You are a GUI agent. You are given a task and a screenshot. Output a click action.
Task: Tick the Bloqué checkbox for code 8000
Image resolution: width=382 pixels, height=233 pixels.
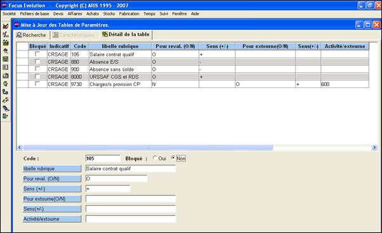[x=37, y=77]
